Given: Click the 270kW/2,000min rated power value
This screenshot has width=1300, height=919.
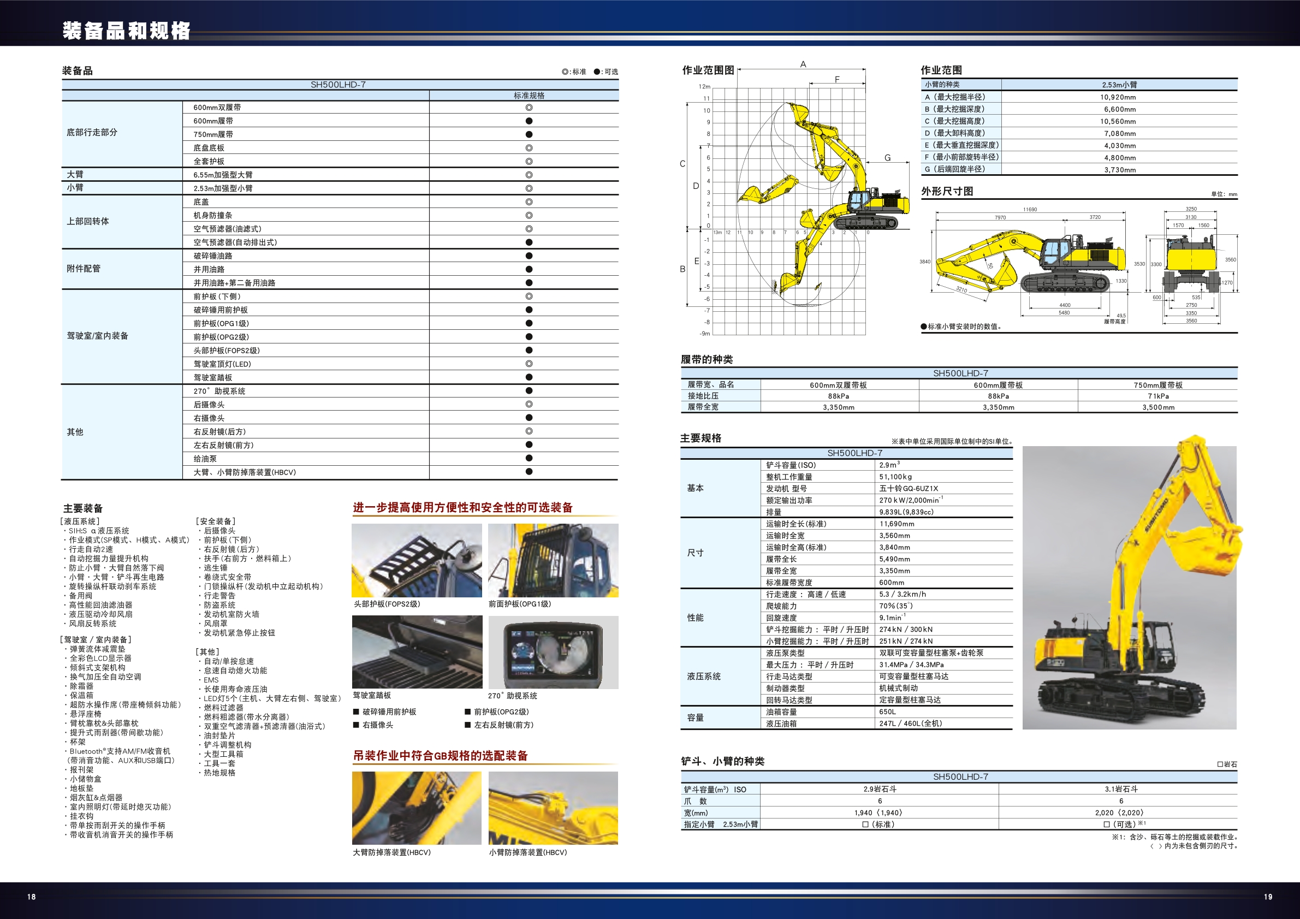Looking at the screenshot, I should [x=911, y=500].
